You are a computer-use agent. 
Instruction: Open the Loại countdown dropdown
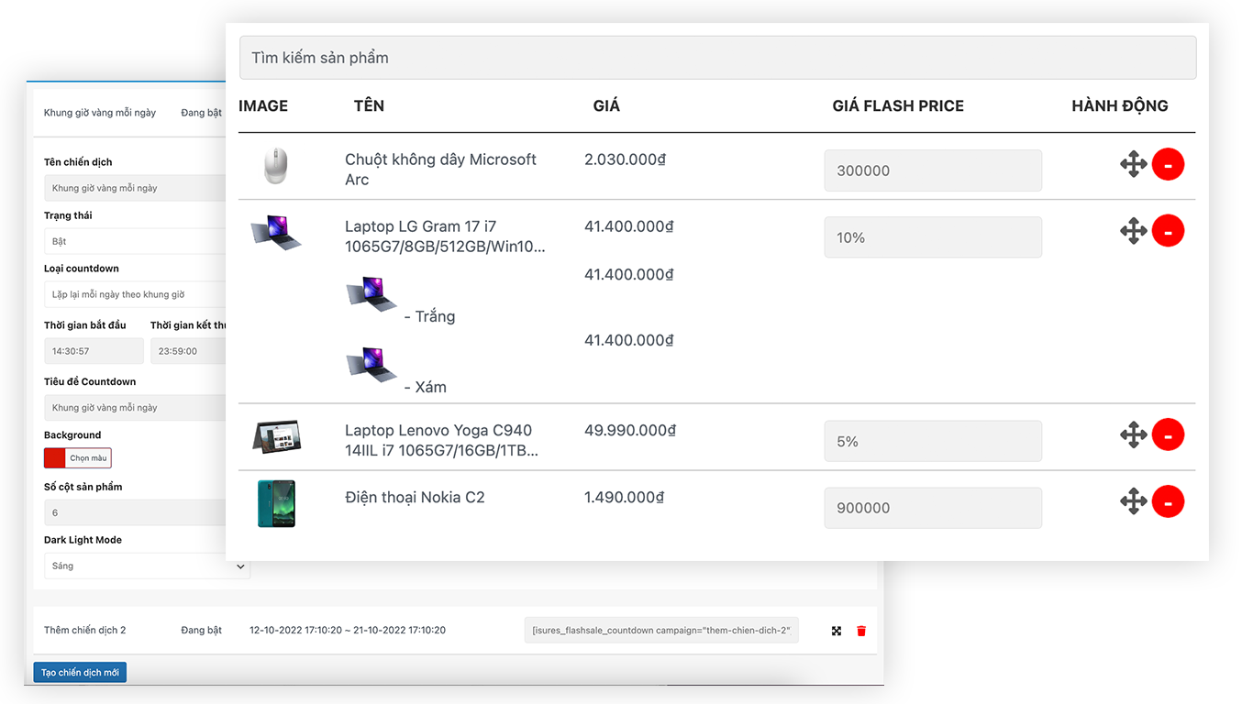pyautogui.click(x=135, y=294)
